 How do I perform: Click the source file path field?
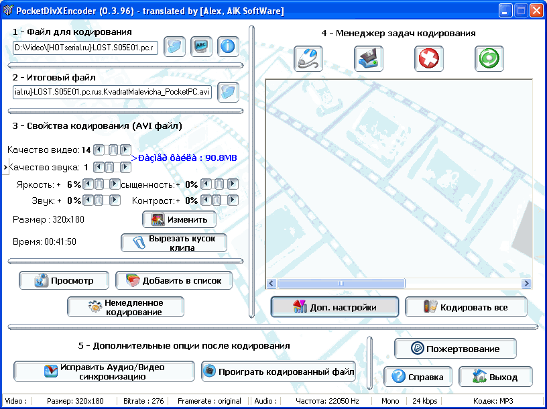coord(86,48)
